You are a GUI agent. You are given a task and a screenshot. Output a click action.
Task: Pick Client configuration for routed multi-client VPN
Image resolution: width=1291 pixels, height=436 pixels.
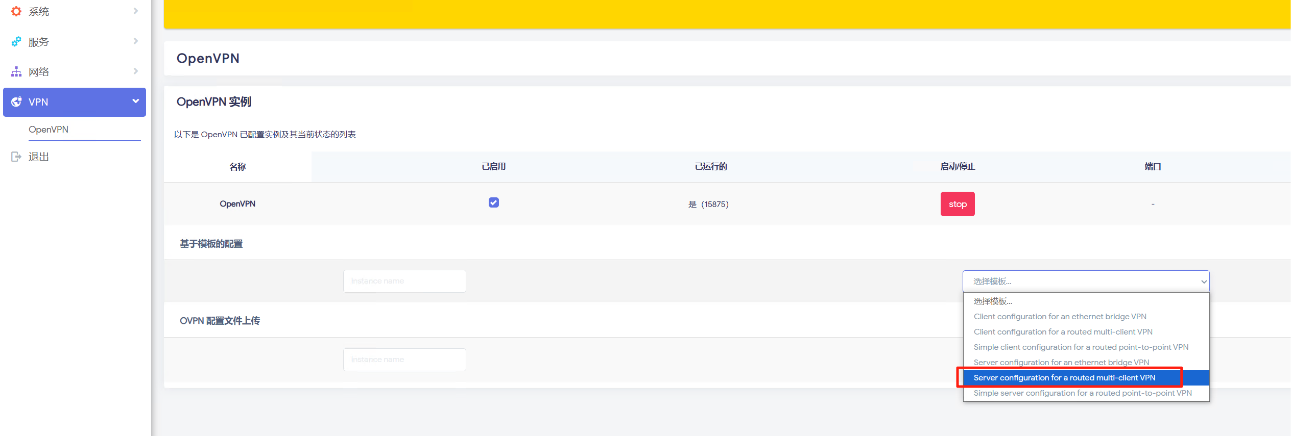click(x=1063, y=332)
